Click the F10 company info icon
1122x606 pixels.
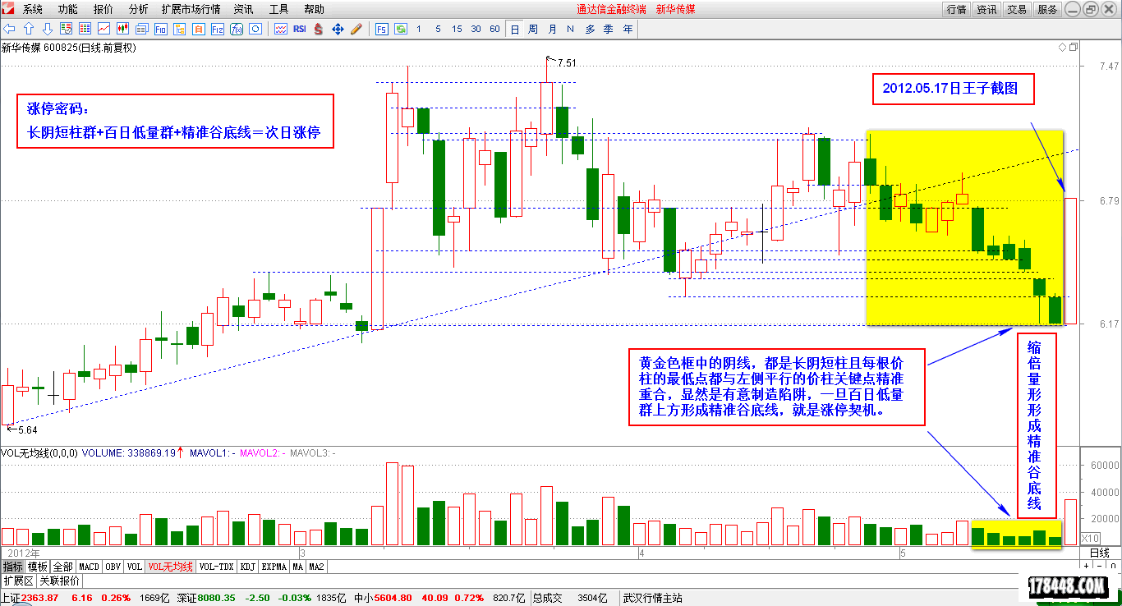point(160,29)
